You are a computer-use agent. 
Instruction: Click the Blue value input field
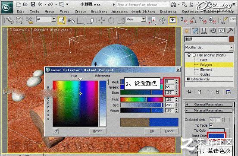pyautogui.click(x=170, y=92)
